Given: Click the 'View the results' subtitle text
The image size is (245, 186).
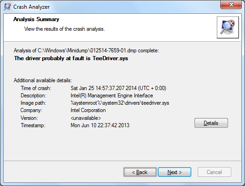Looking at the screenshot, I should coord(65,29).
